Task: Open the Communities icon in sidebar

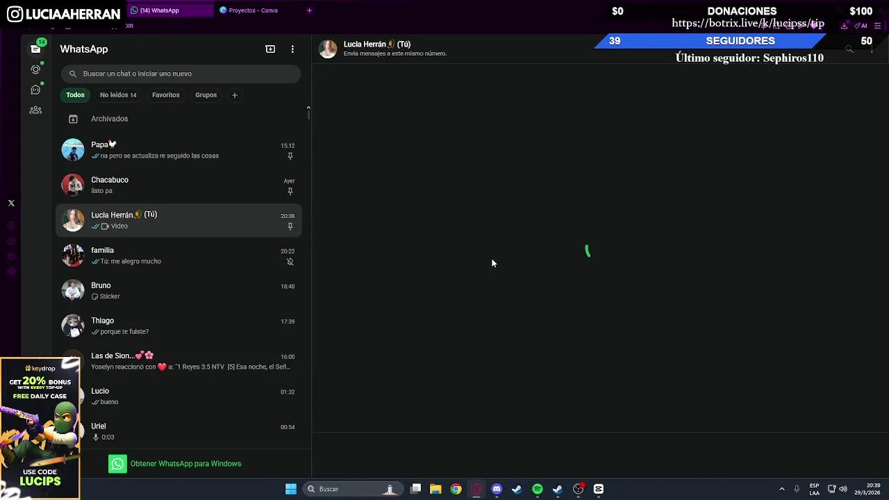Action: tap(35, 110)
